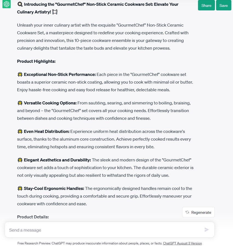Viewport: 233px width, 248px height.
Task: Click the ChatGPT logo avatar
Action: coord(7,4)
